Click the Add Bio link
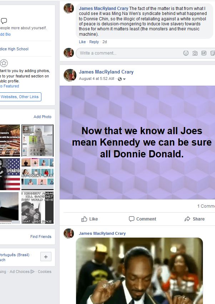Screen dimensions: 215x304 (x=5, y=34)
